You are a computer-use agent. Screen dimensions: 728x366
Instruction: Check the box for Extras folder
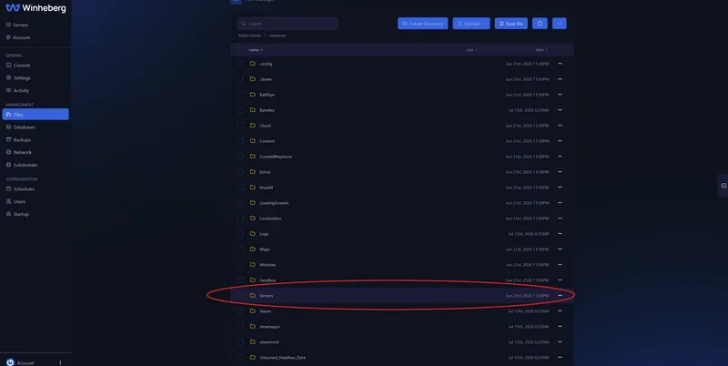coord(240,172)
